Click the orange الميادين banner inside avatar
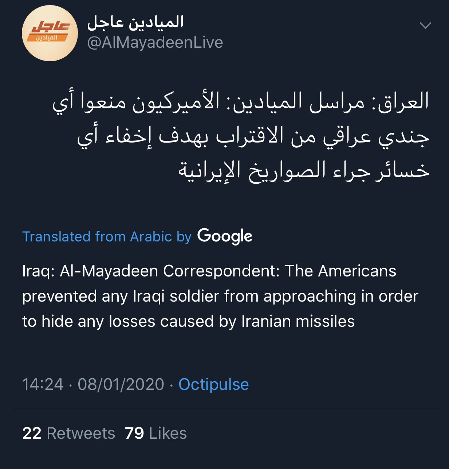The image size is (449, 469). coord(47,38)
